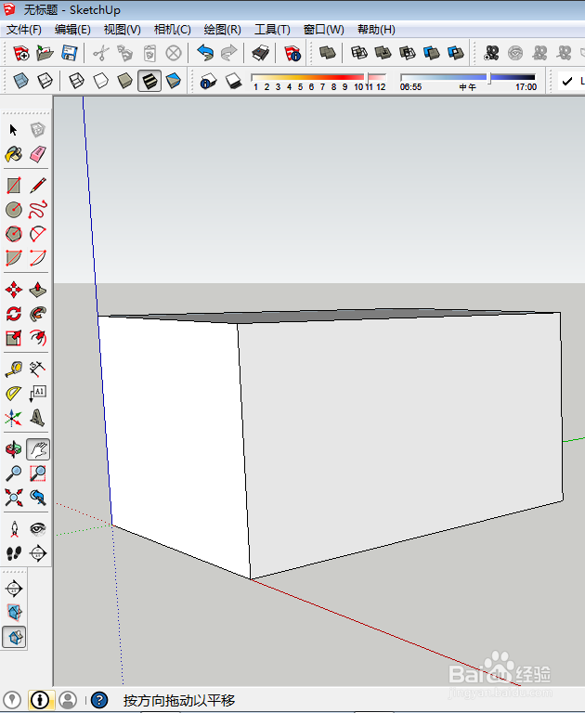Select the Freehand drawing tool

coord(38,210)
